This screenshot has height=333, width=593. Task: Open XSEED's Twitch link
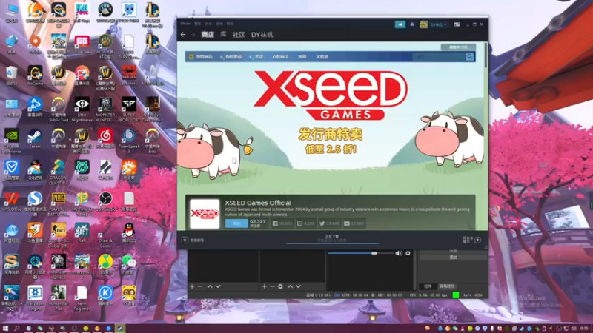[x=306, y=223]
